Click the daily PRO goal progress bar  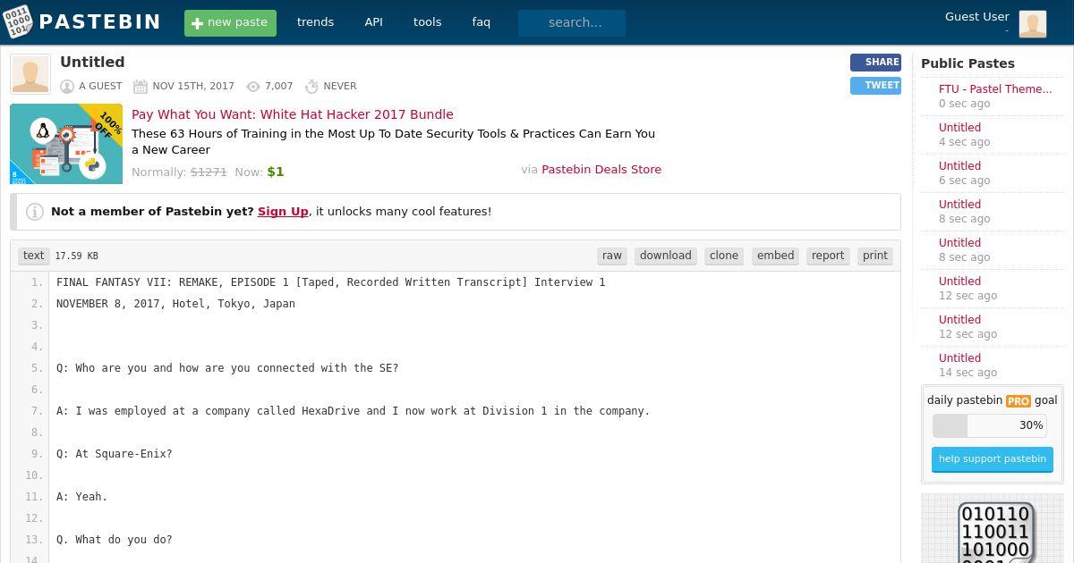989,425
